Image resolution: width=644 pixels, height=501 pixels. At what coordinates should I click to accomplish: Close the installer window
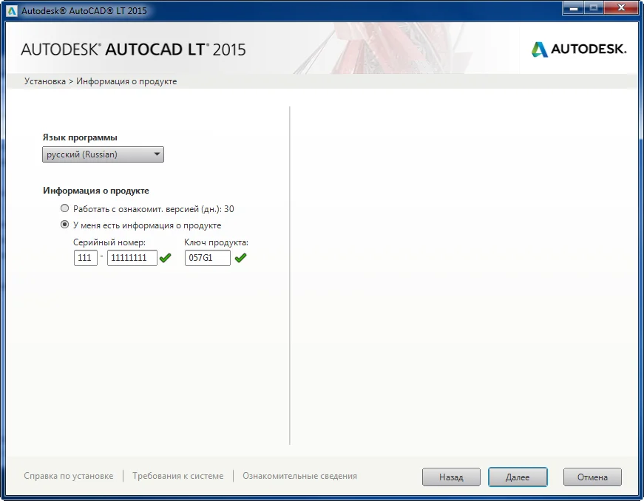(x=620, y=8)
